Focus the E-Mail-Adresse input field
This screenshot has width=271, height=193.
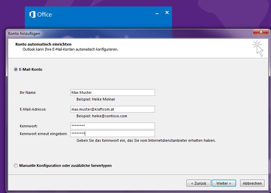click(x=112, y=109)
